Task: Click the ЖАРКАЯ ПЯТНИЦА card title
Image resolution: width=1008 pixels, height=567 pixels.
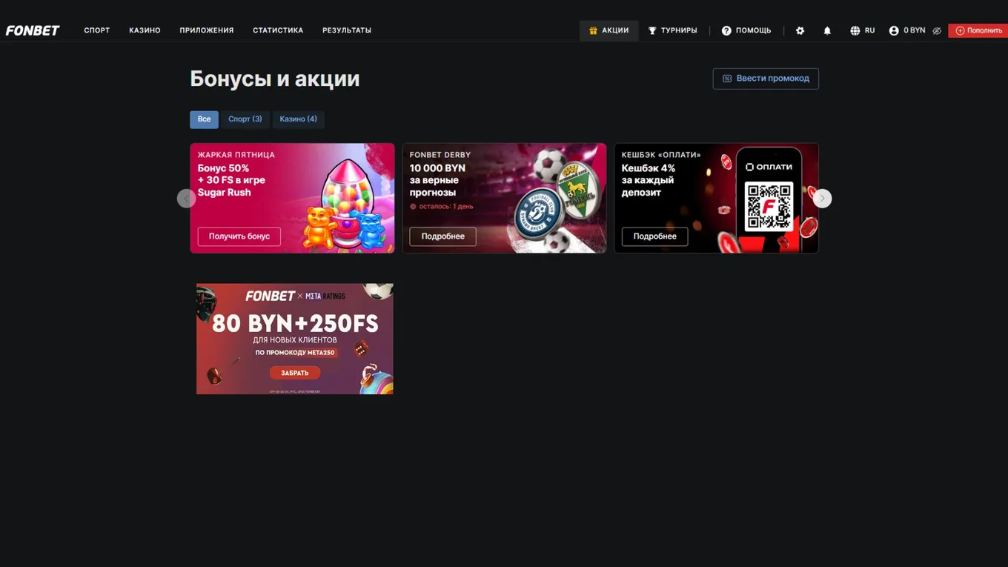Action: pos(236,155)
